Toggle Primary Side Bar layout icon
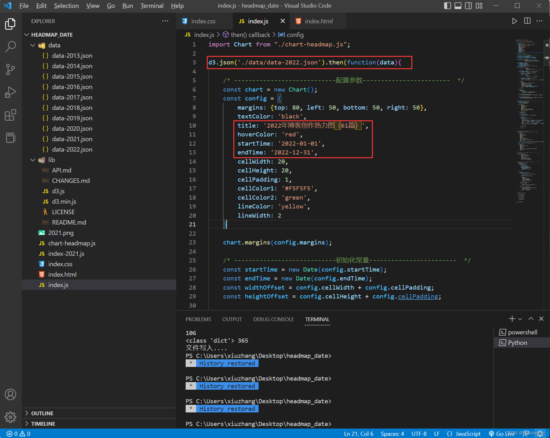This screenshot has height=438, width=550. coord(447,6)
